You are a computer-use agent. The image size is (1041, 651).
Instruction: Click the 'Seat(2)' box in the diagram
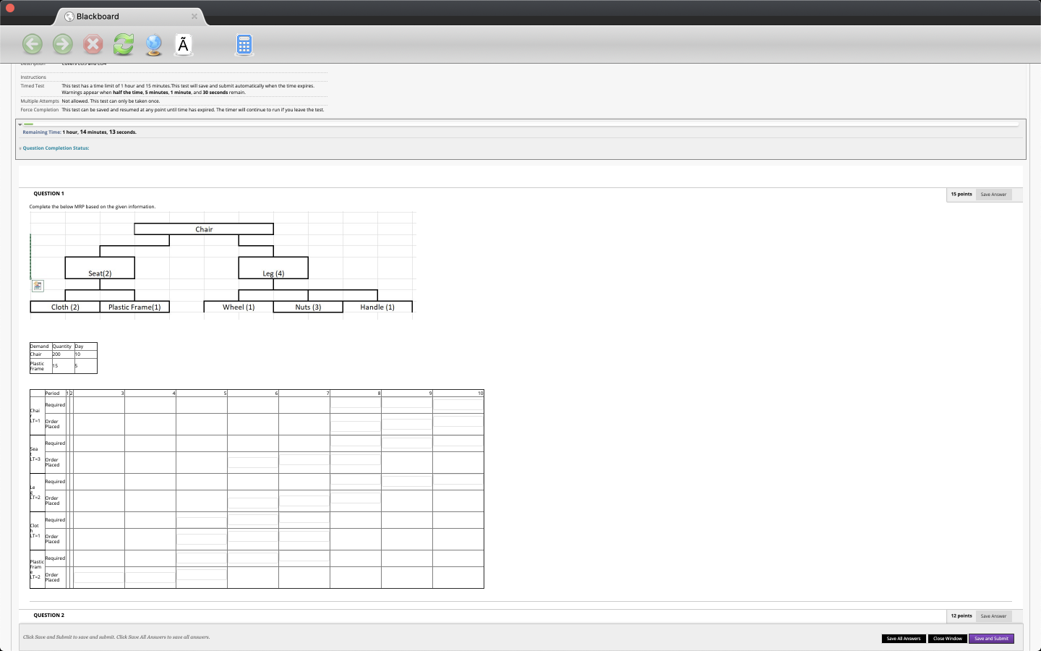[100, 268]
